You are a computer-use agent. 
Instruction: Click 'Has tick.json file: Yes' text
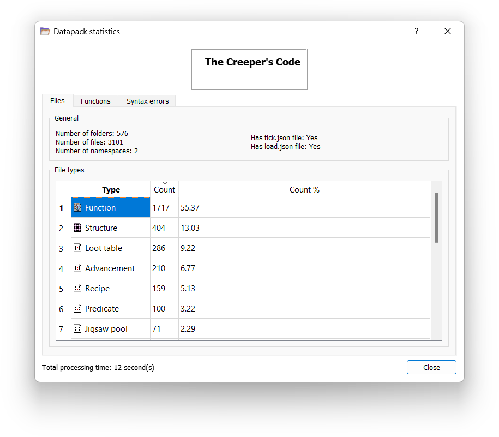click(x=284, y=138)
